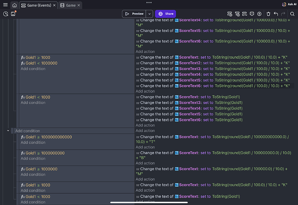This screenshot has height=205, width=298.
Task: Open search in events with the magnifier
Action: 292,14
